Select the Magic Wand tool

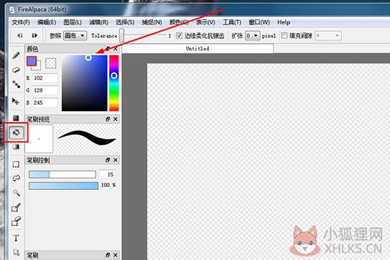[x=16, y=193]
